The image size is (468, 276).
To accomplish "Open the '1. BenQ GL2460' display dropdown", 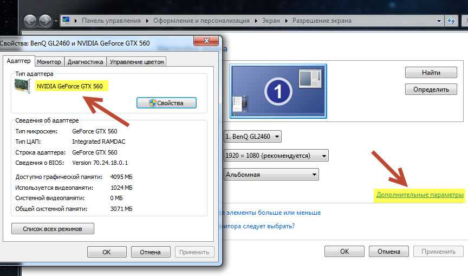I will [x=252, y=137].
